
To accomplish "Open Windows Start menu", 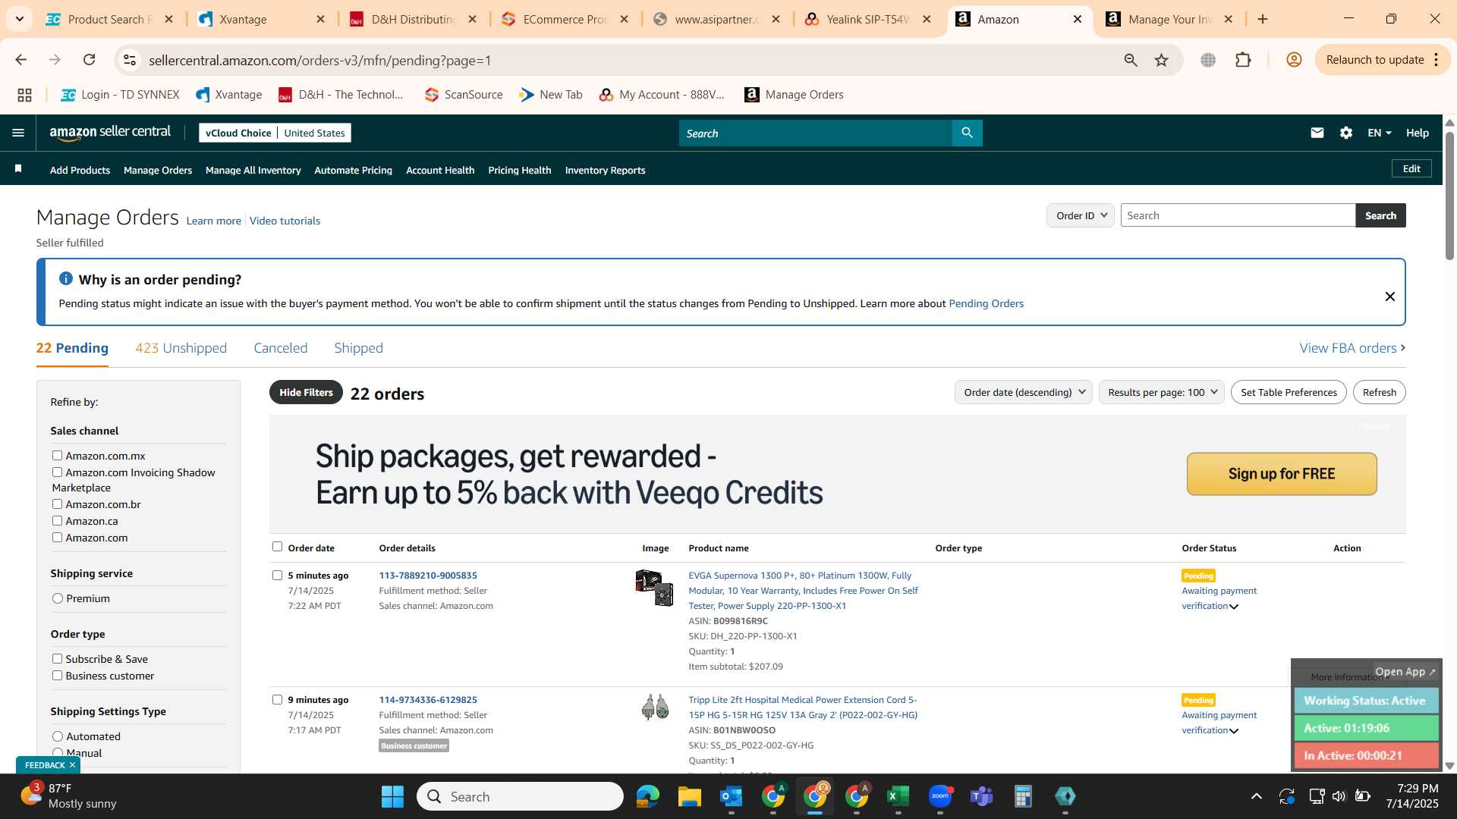I will point(392,796).
